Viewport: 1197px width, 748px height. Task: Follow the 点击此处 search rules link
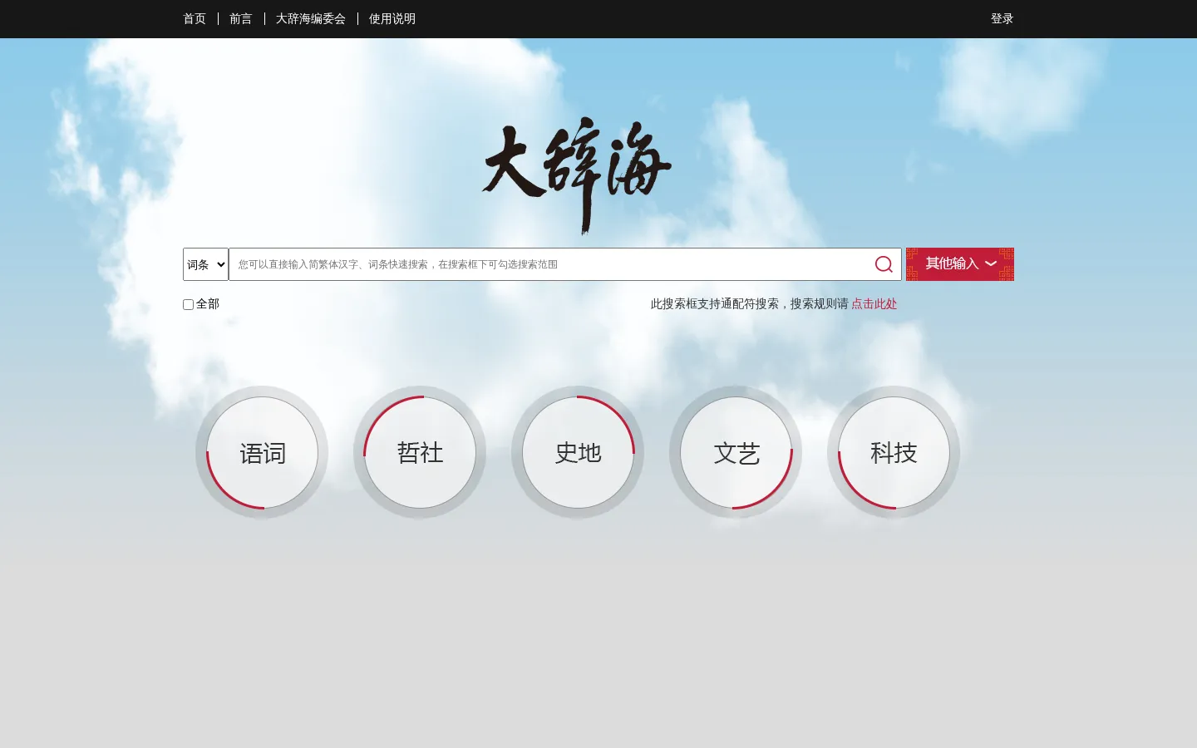874,304
